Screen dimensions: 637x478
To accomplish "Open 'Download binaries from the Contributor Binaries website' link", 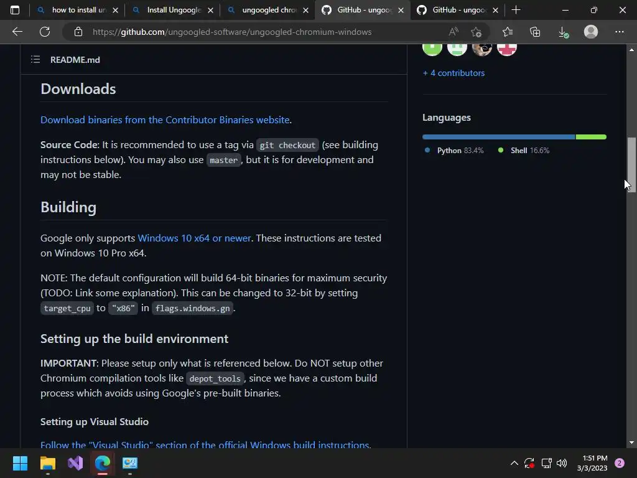I will tap(165, 120).
